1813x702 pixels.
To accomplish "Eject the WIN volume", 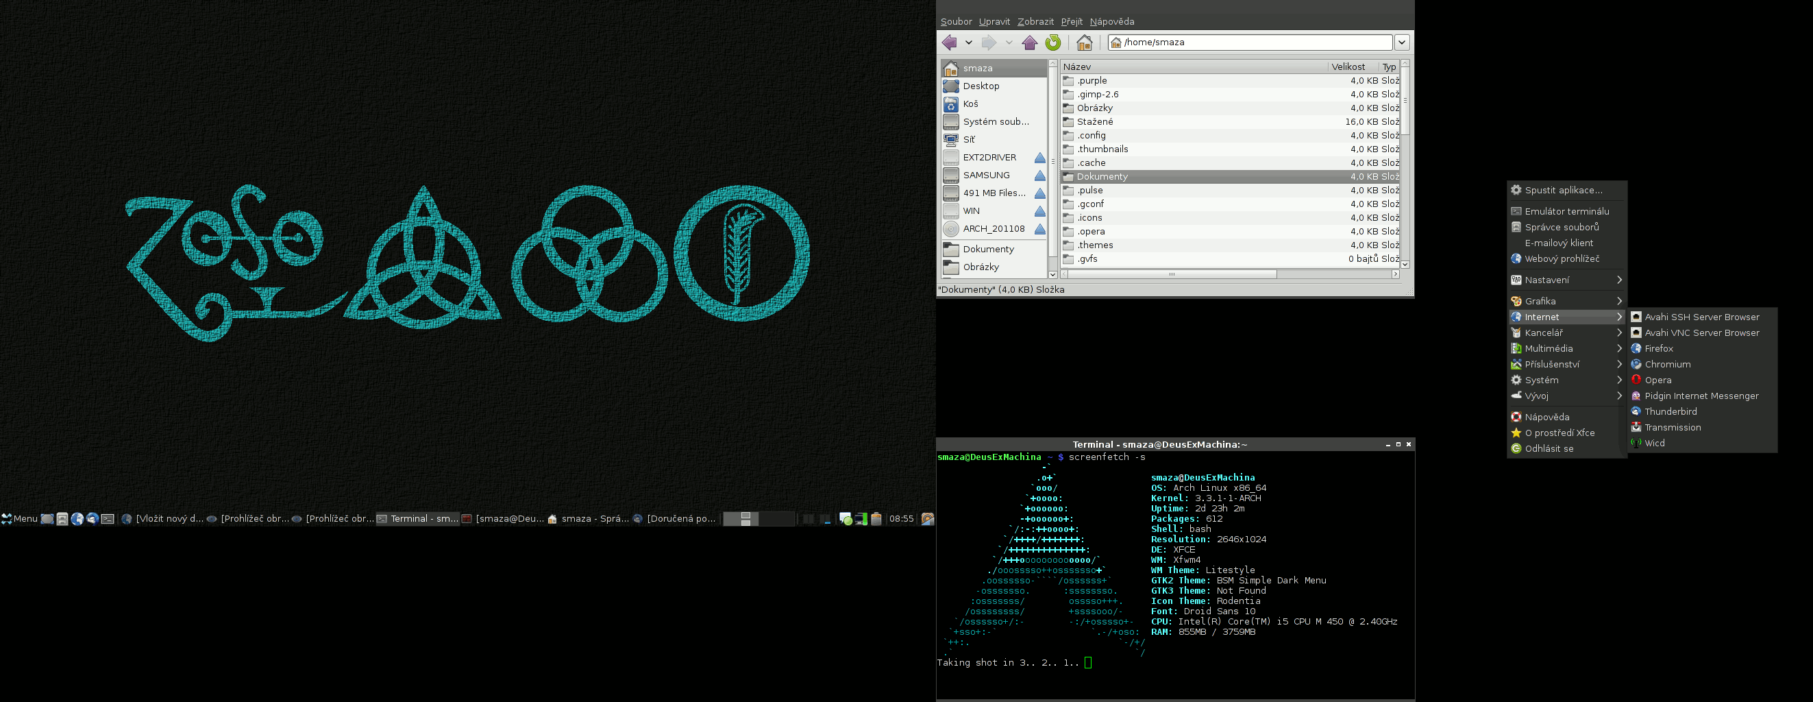I will (1039, 211).
